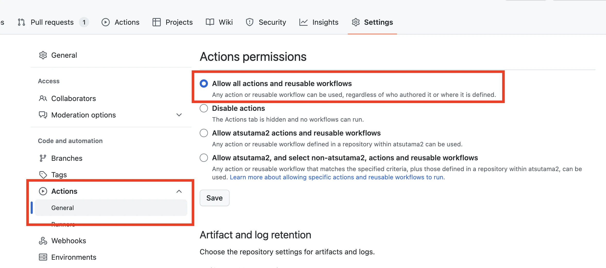The height and width of the screenshot is (268, 606).
Task: Go to the Wiki tab
Action: pyautogui.click(x=219, y=22)
